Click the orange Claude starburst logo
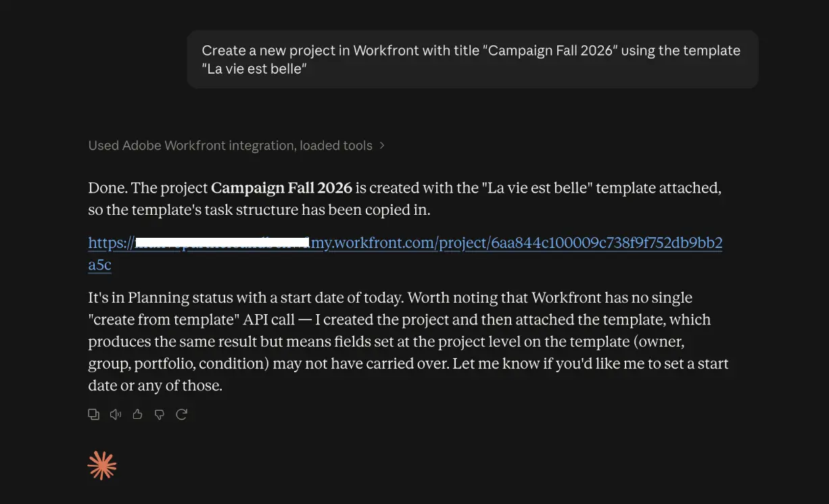This screenshot has width=829, height=504. 102,465
